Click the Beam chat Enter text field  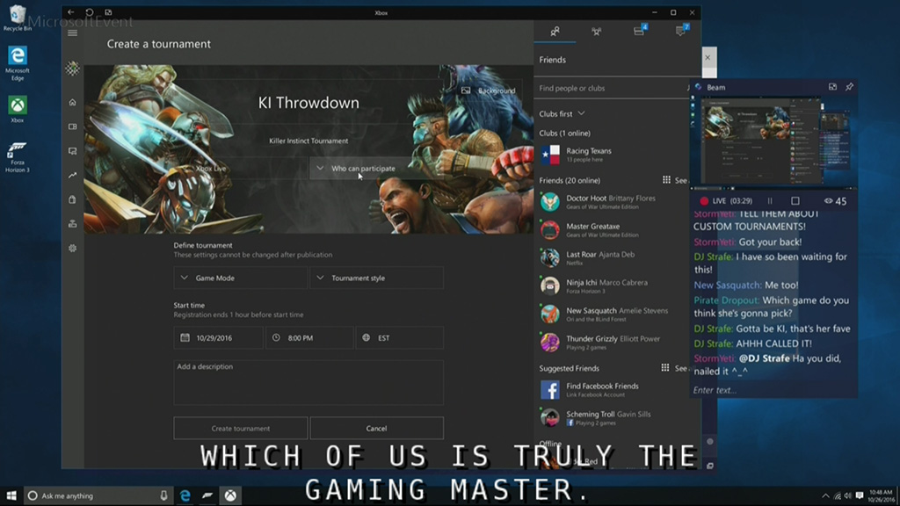(x=773, y=390)
